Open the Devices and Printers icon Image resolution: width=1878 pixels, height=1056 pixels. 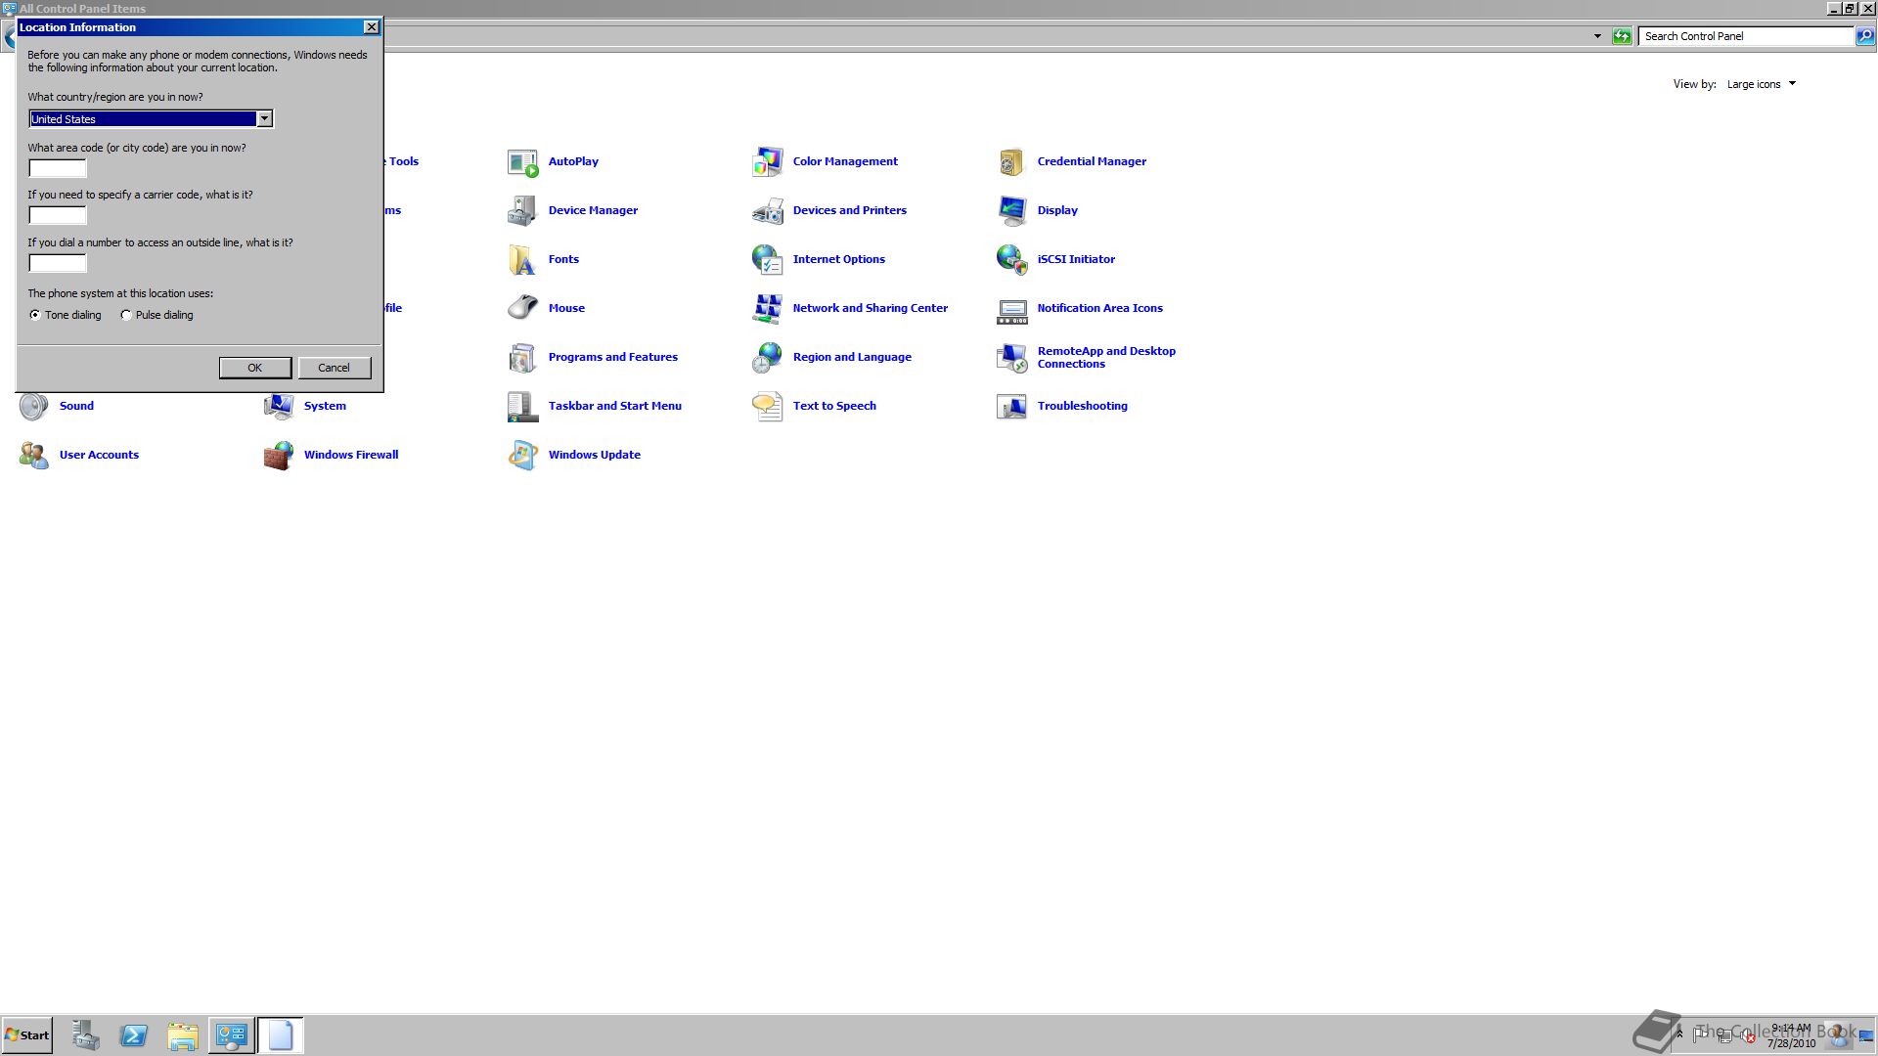pyautogui.click(x=768, y=211)
